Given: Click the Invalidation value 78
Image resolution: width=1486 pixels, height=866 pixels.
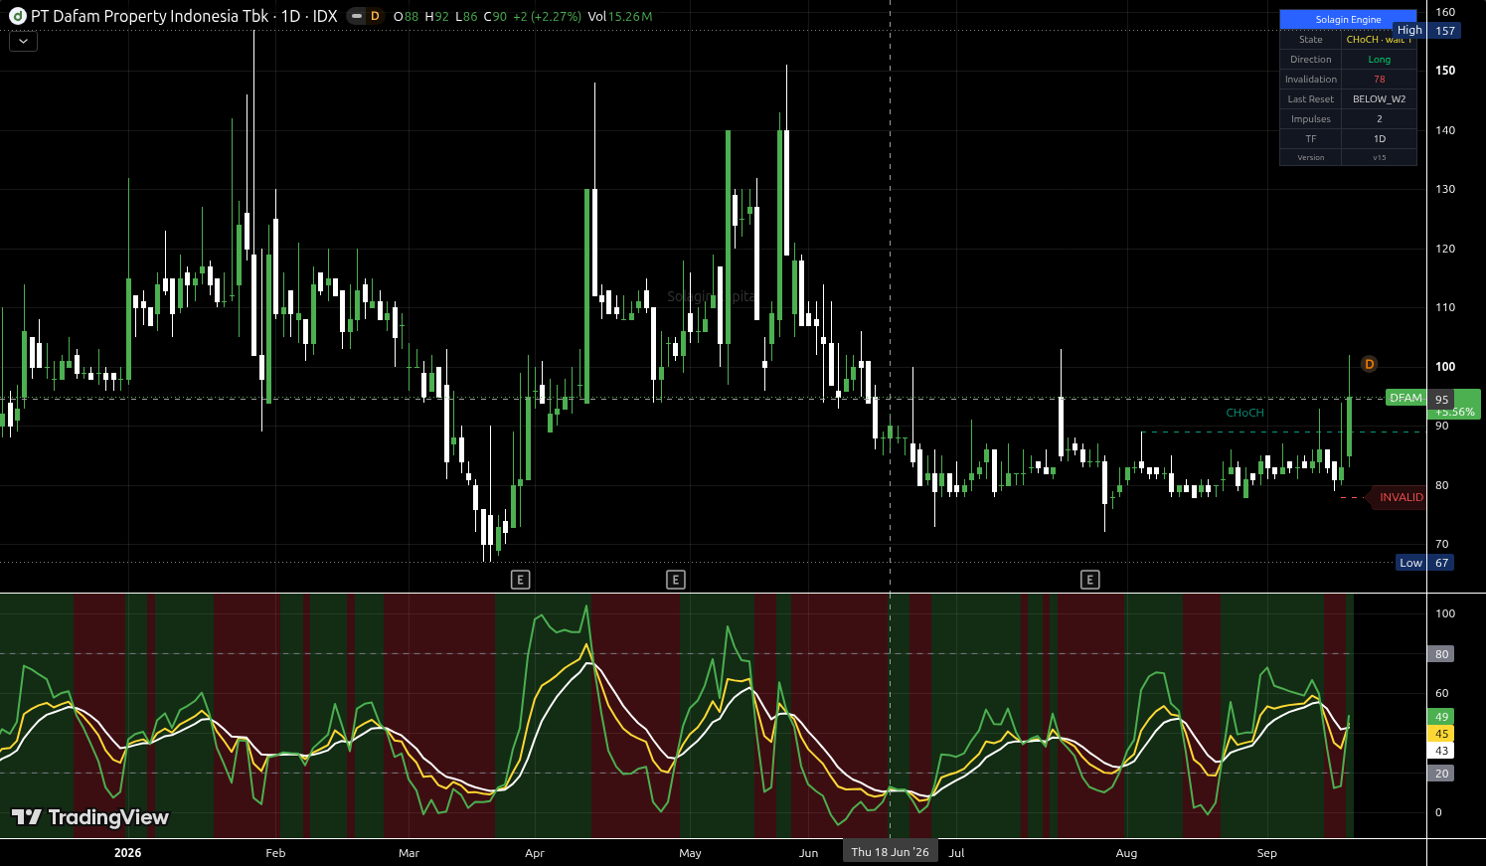Looking at the screenshot, I should tap(1379, 80).
